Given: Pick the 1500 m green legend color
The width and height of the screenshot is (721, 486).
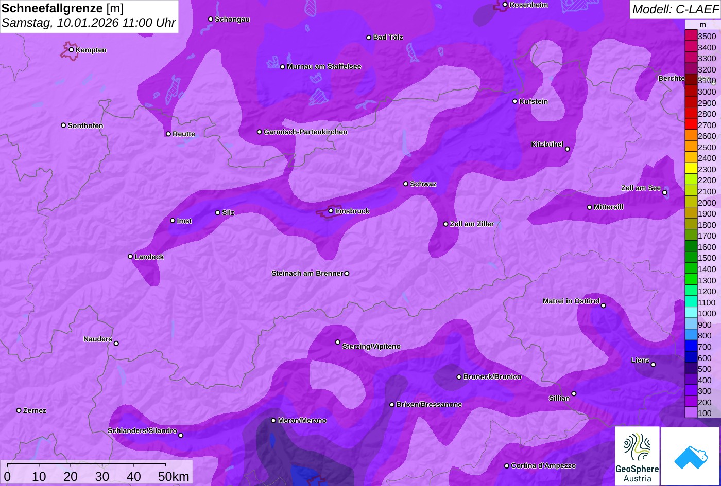Looking at the screenshot, I should tap(691, 258).
